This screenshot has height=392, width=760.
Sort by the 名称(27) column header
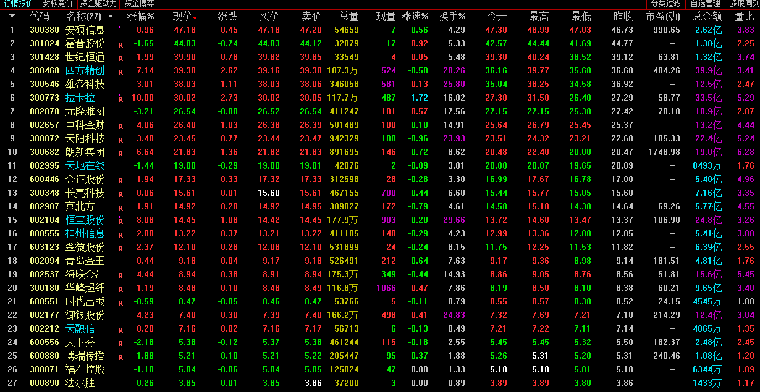(x=83, y=16)
